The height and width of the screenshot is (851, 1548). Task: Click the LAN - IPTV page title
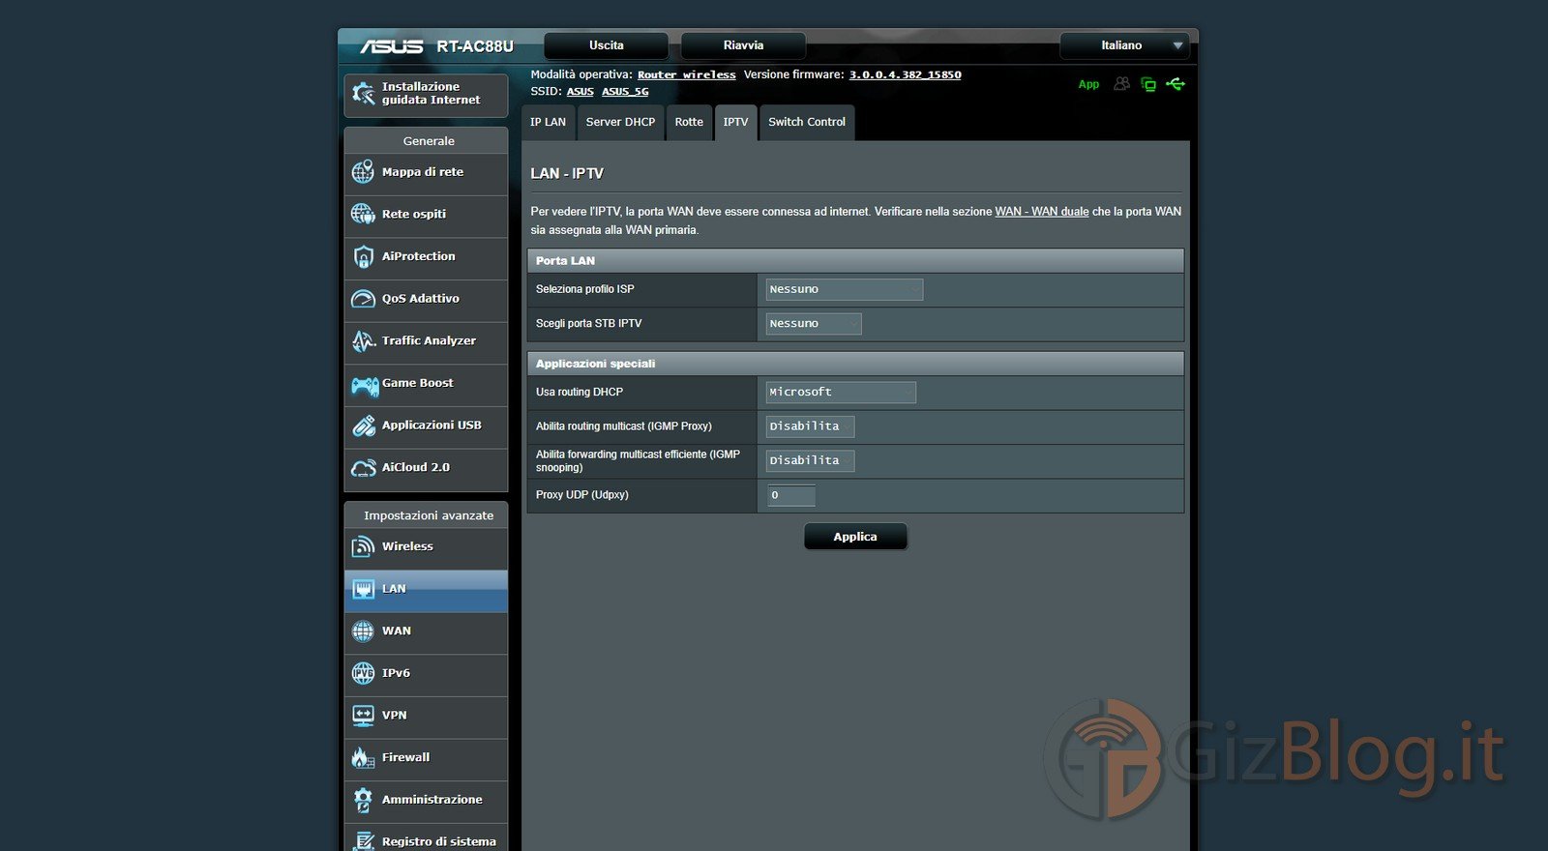tap(567, 174)
